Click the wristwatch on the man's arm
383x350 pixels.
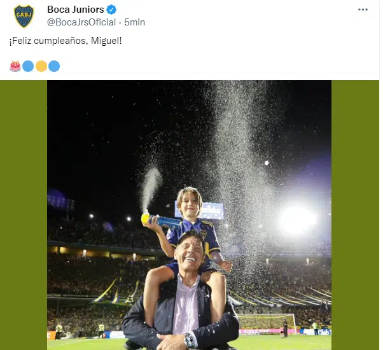click(x=189, y=340)
